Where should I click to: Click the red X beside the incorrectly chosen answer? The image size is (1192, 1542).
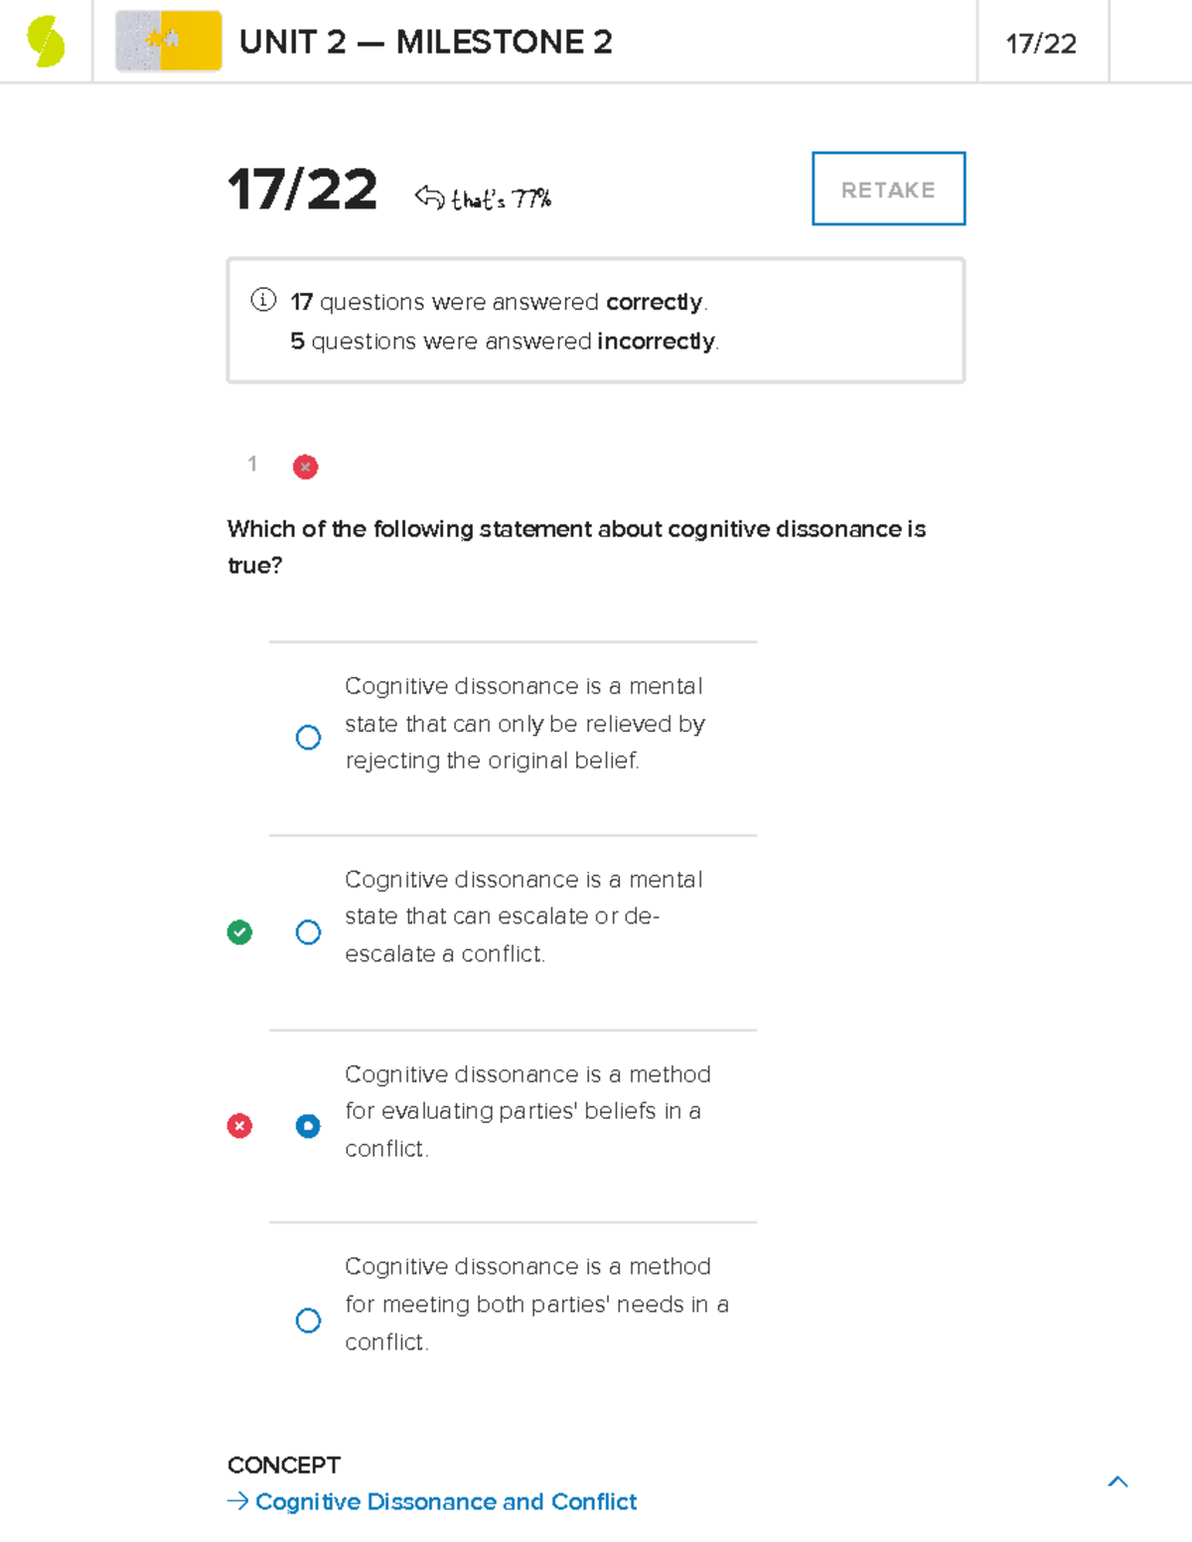coord(238,1125)
